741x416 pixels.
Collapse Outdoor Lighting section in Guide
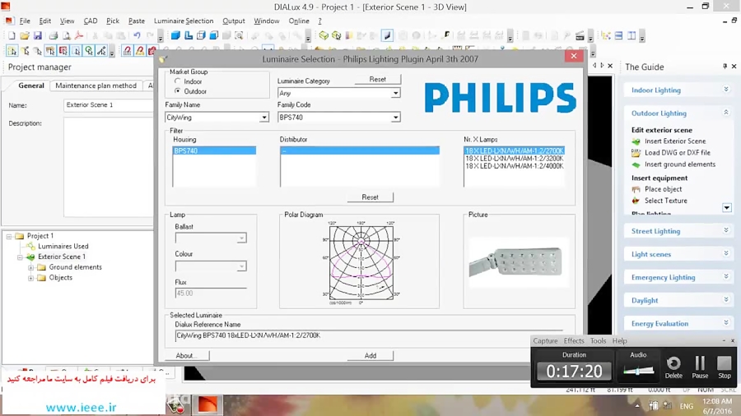[x=726, y=113]
